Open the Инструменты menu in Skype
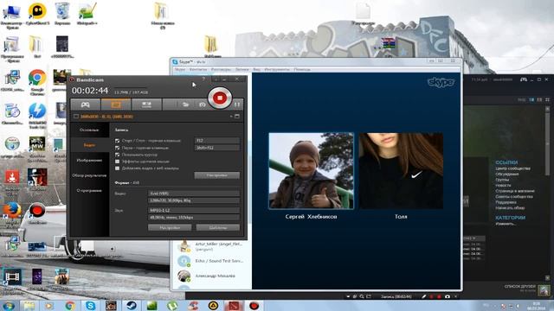Image resolution: width=554 pixels, height=311 pixels. [x=277, y=69]
